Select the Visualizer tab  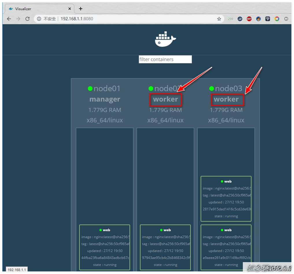(x=39, y=9)
